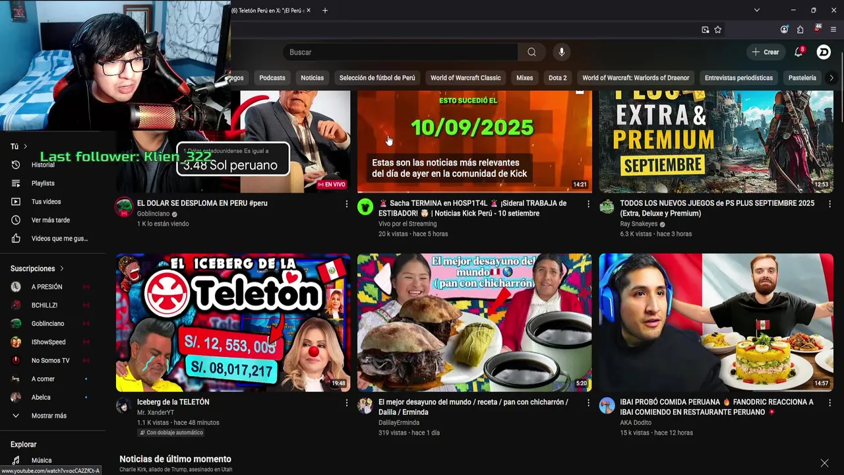Open PS Plus Septiembre video thumbnail
The image size is (844, 475).
click(716, 141)
